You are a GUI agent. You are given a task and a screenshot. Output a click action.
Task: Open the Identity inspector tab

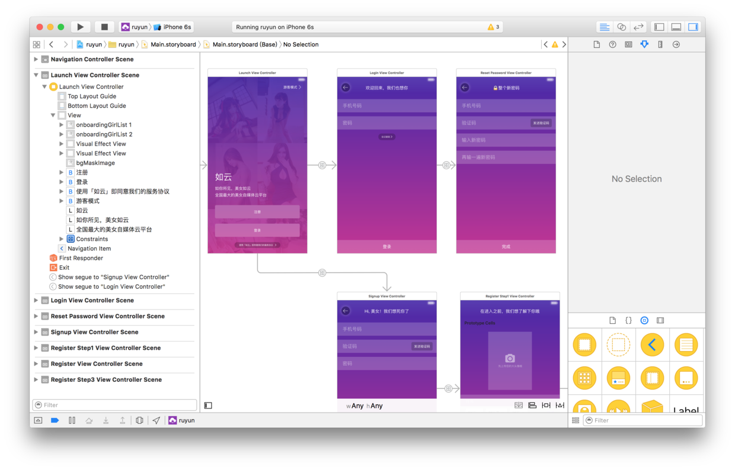pos(628,44)
